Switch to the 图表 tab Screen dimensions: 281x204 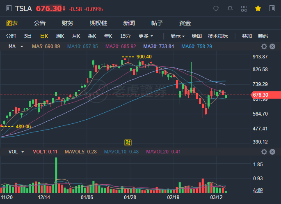[x=12, y=23]
